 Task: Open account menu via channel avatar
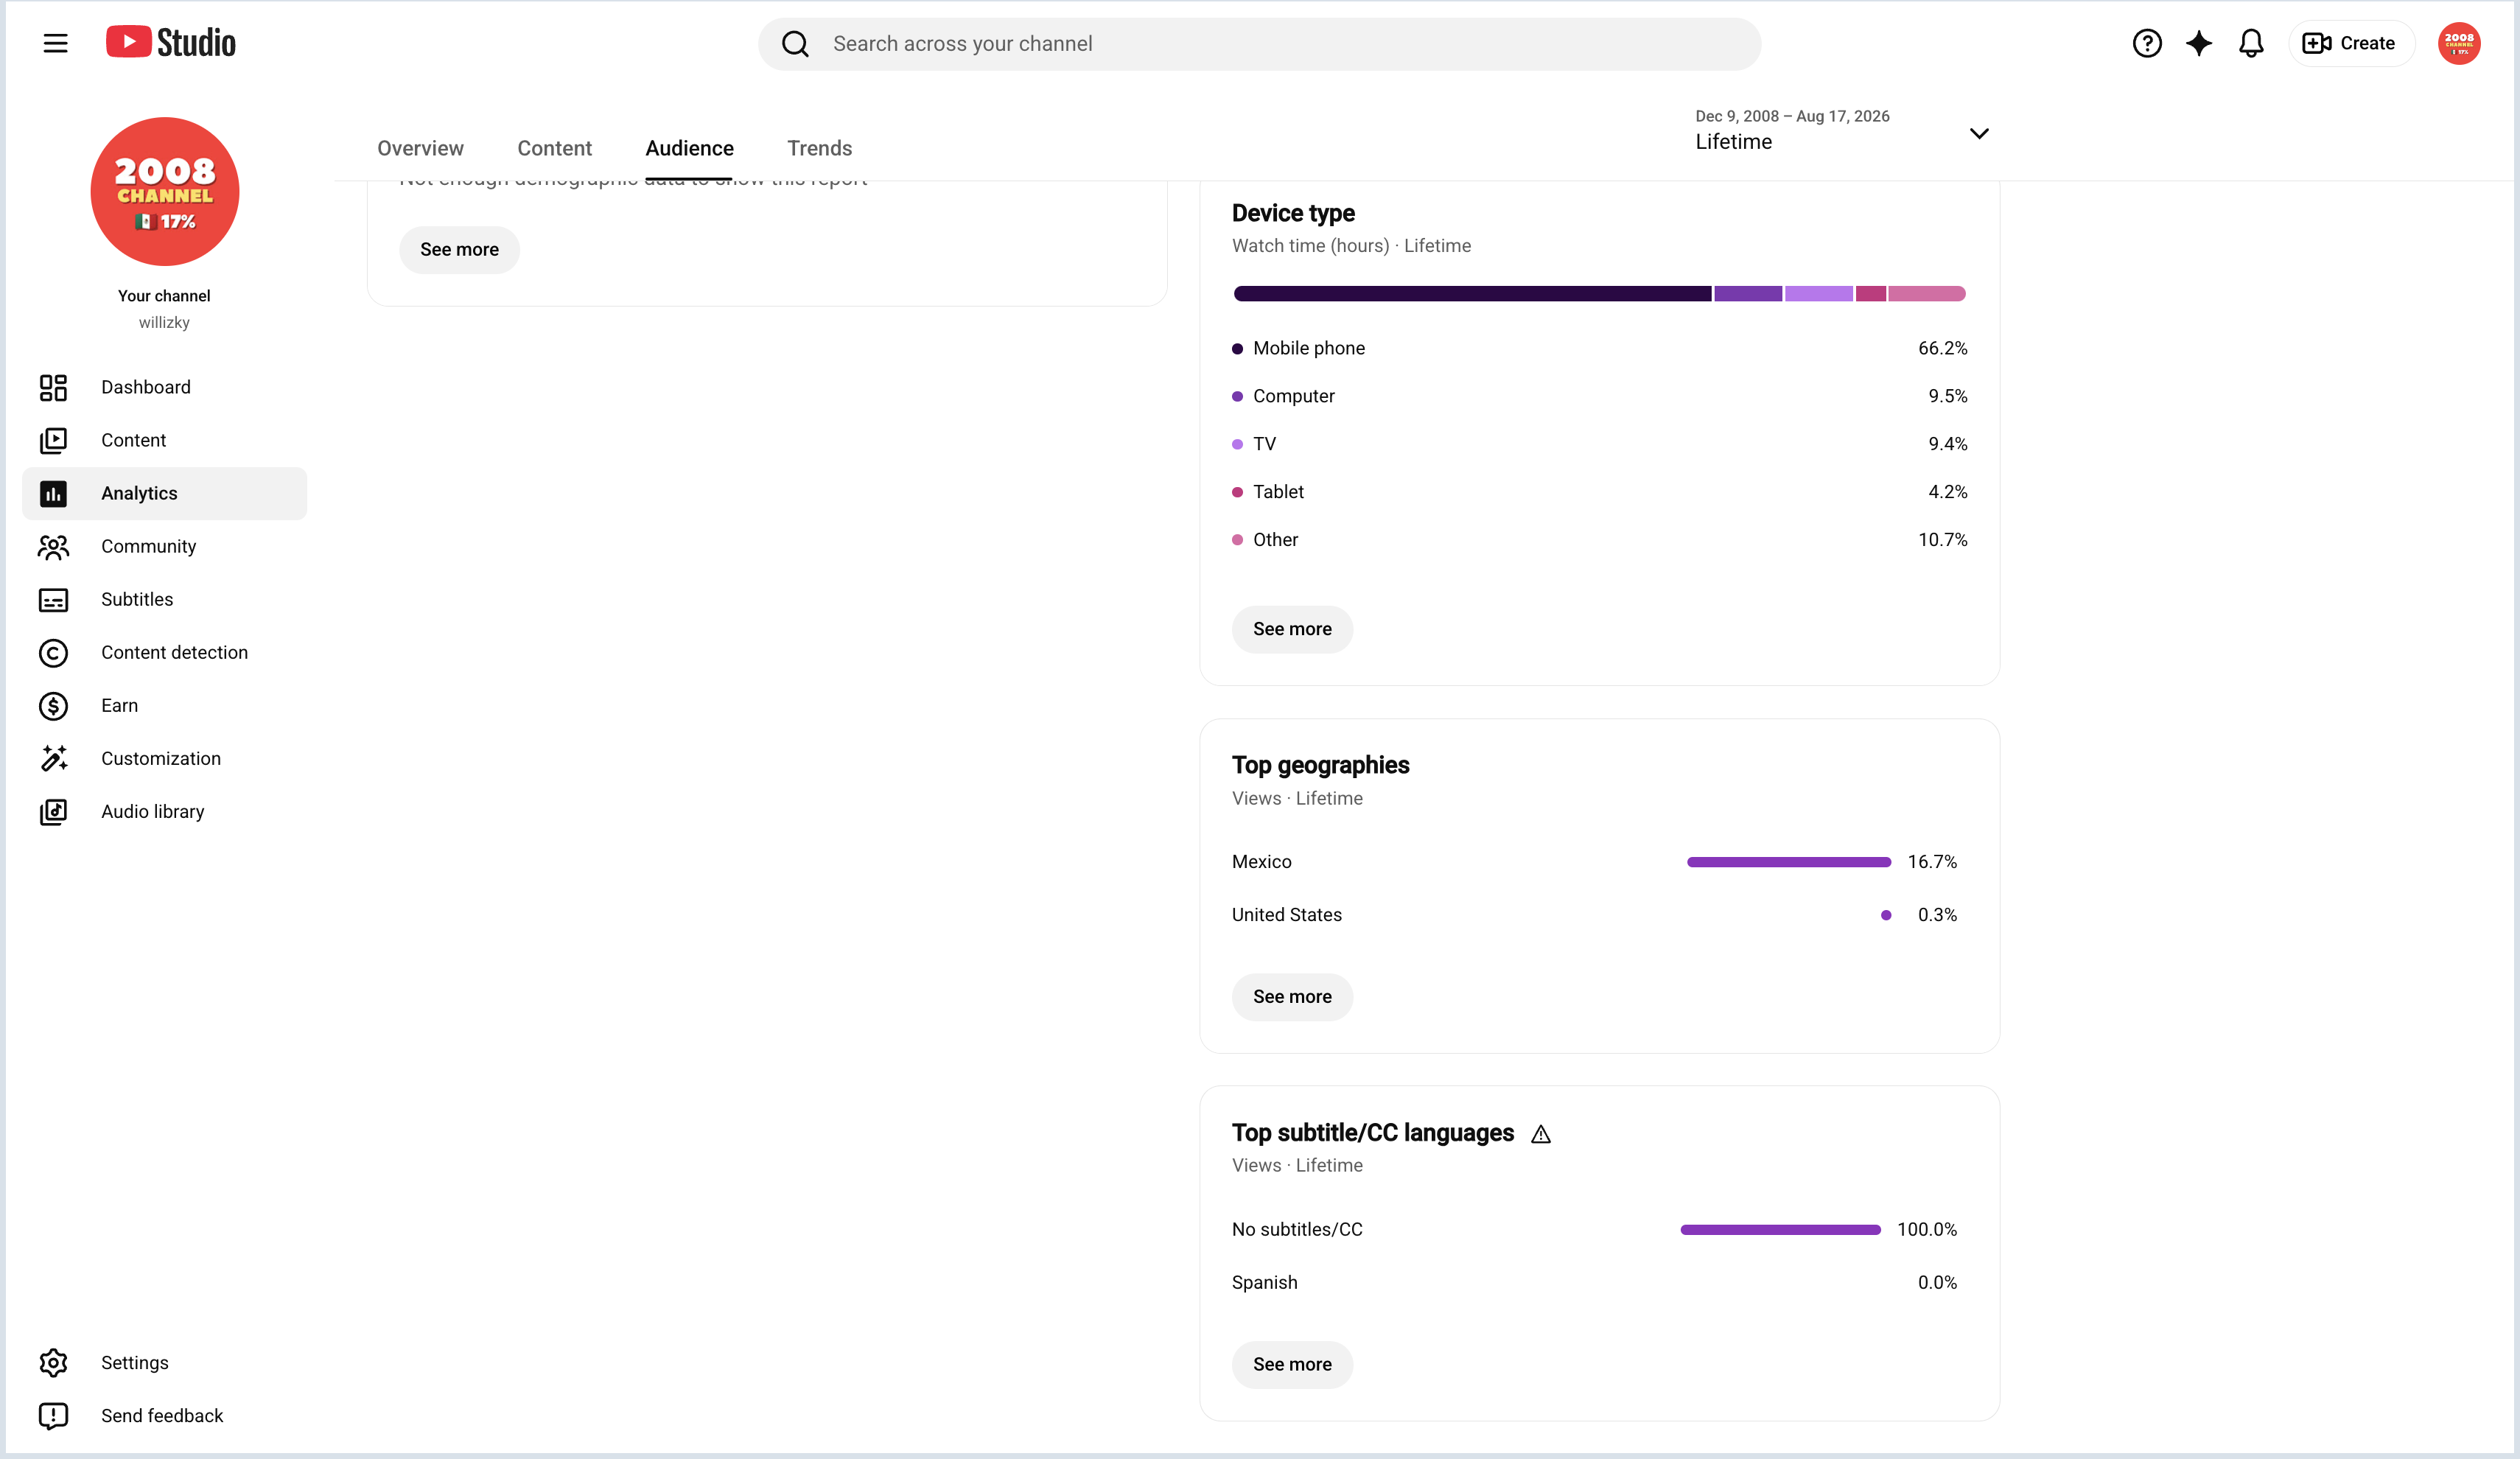2458,43
